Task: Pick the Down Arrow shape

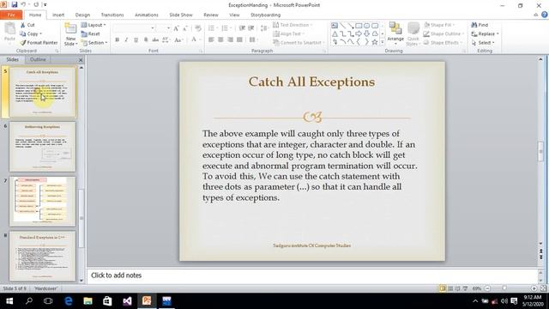Action: (366, 34)
